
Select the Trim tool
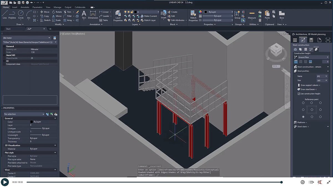click(67, 12)
